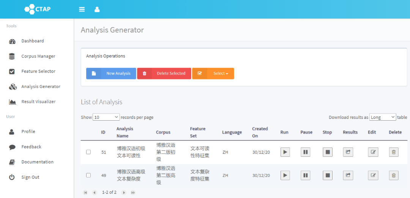Click analysis name 博雅汉语初级文本可读性
410x198 pixels.
point(131,152)
